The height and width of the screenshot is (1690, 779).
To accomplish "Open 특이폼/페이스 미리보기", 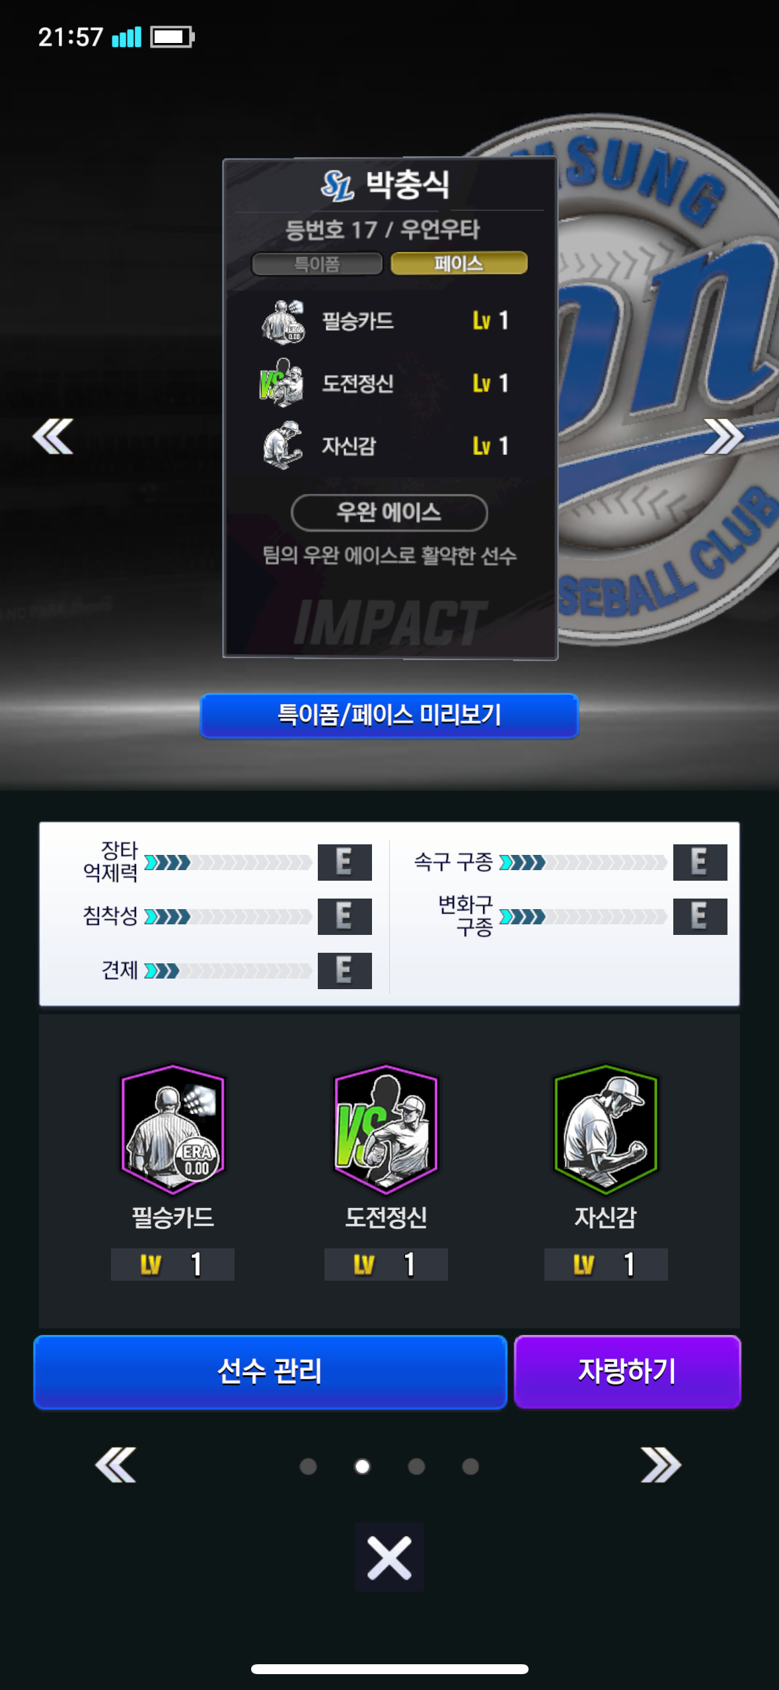I will [389, 715].
